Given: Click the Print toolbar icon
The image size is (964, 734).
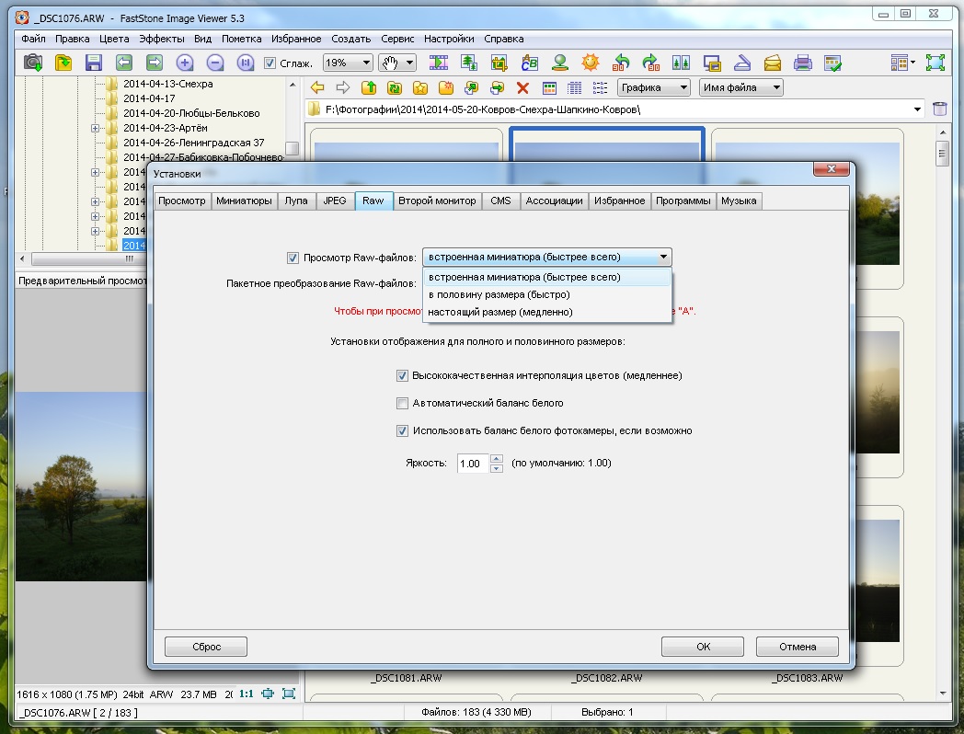Looking at the screenshot, I should [802, 63].
